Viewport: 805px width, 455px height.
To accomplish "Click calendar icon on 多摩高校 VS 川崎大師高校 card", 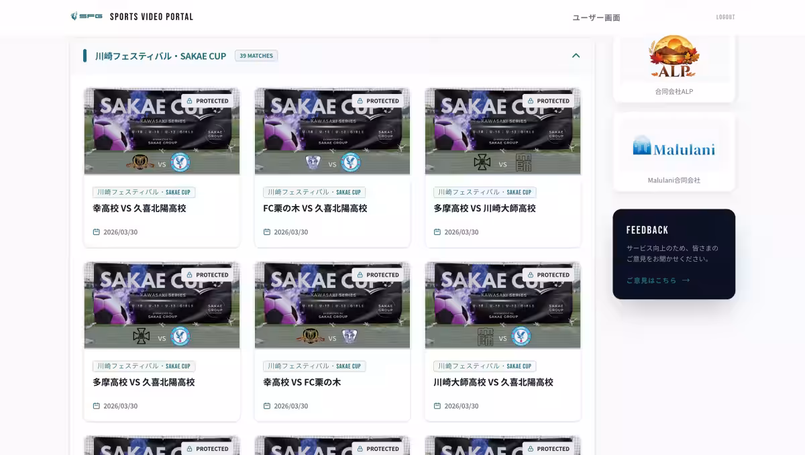I will click(x=437, y=232).
